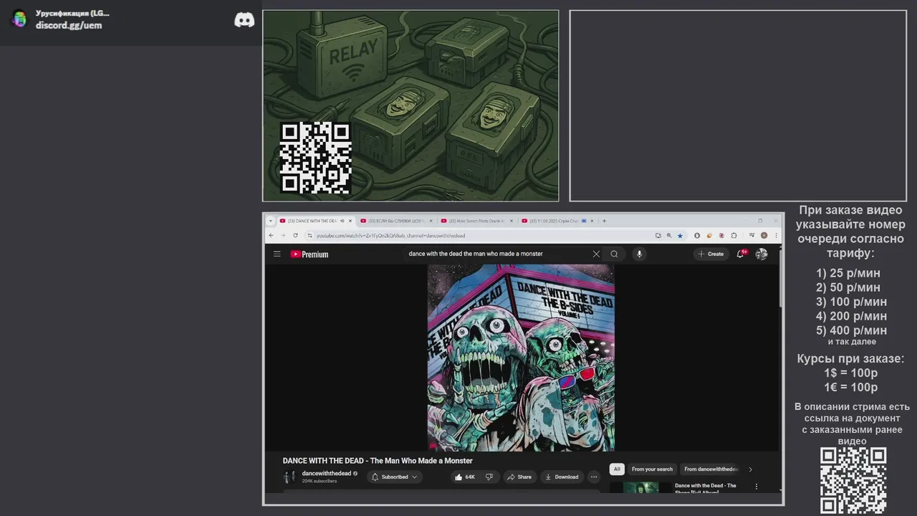Click the 204K subscribers text
917x516 pixels.
[320, 481]
